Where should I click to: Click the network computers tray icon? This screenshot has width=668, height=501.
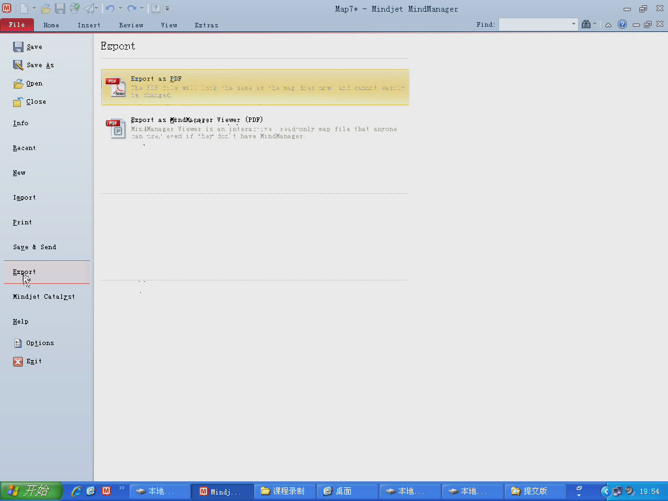618,492
